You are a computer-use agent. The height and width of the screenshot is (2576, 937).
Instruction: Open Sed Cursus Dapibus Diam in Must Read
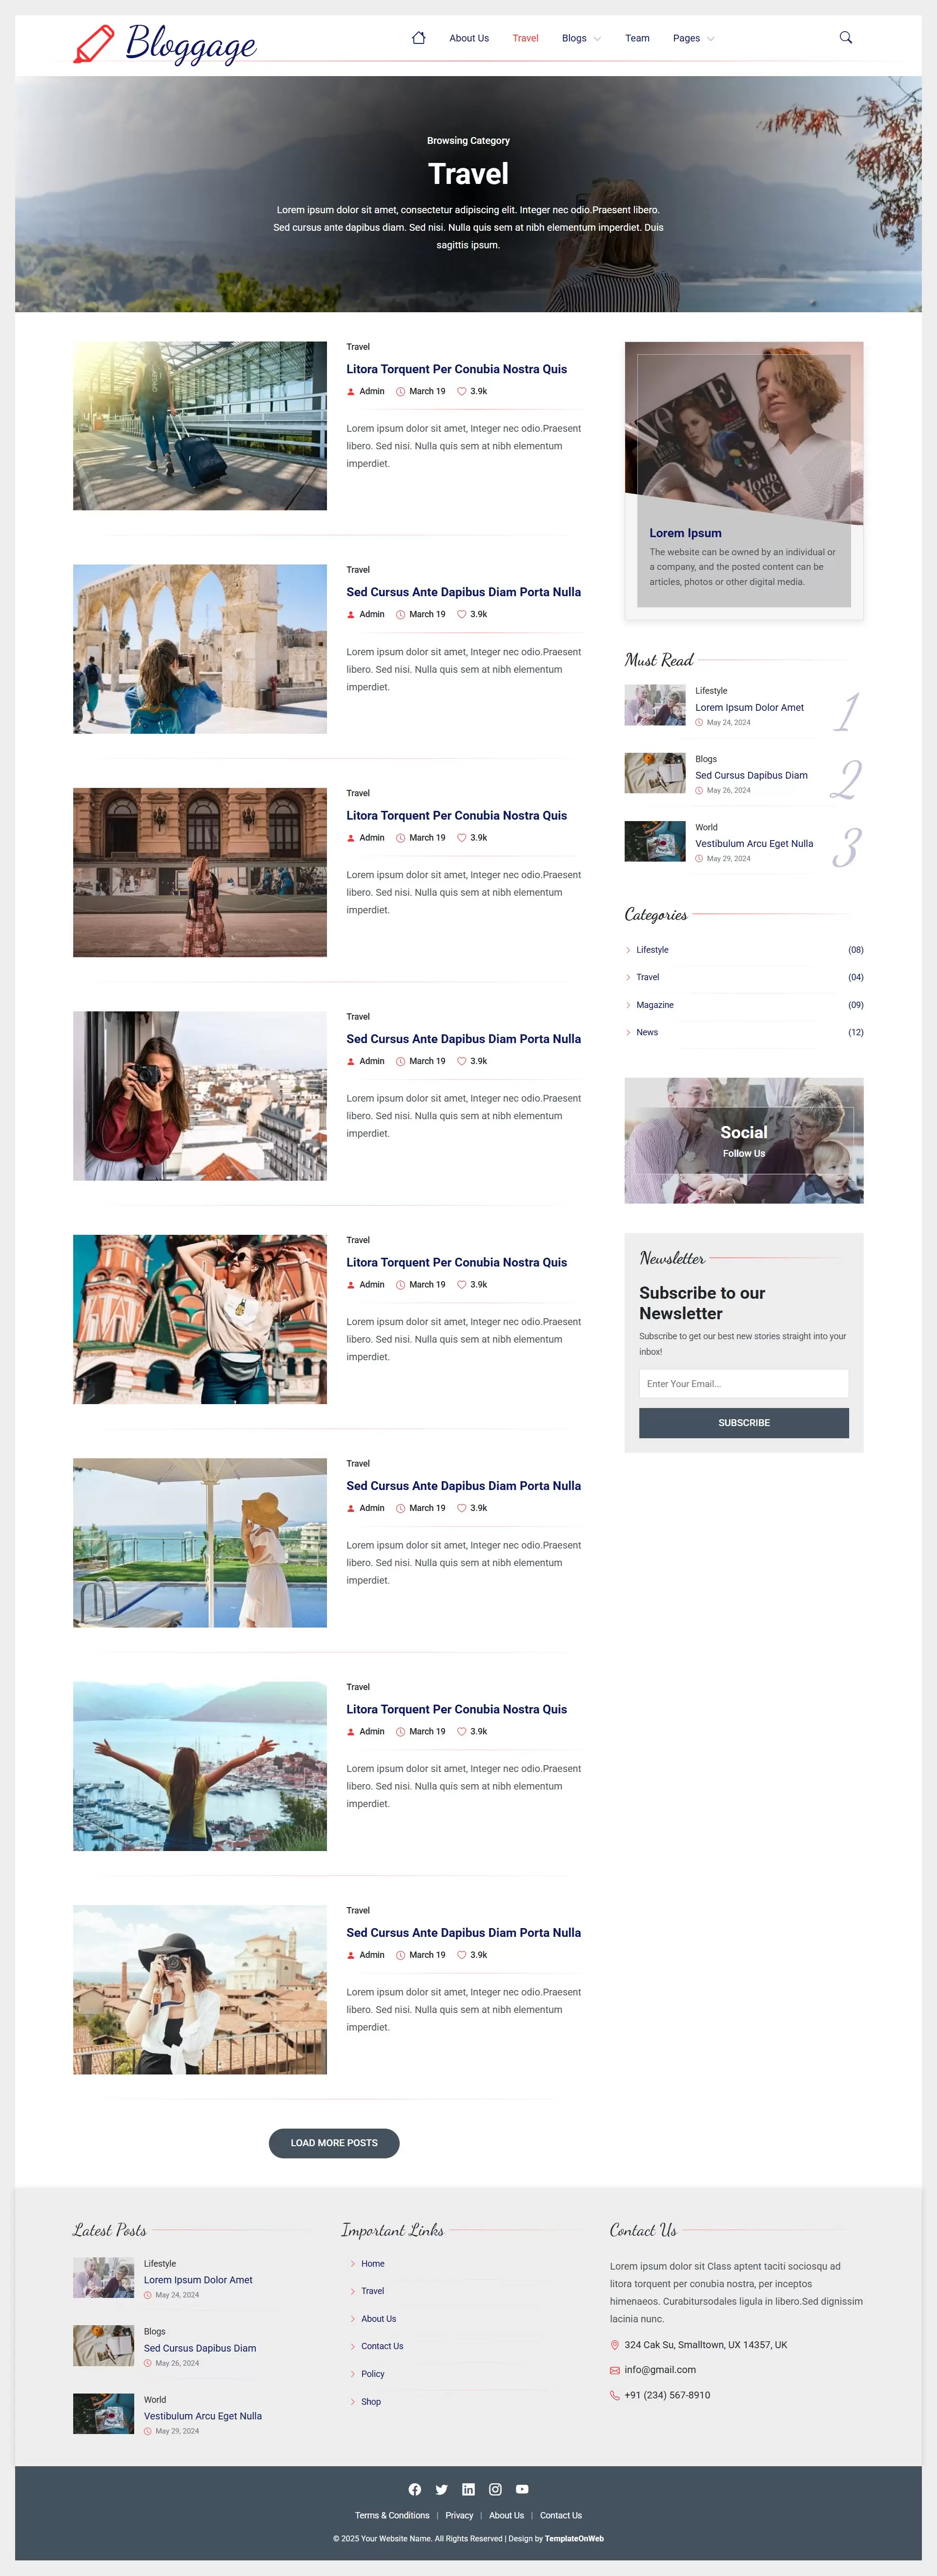tap(751, 775)
